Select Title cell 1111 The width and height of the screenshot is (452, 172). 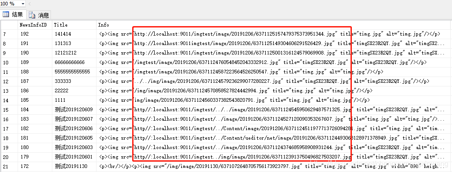point(74,100)
